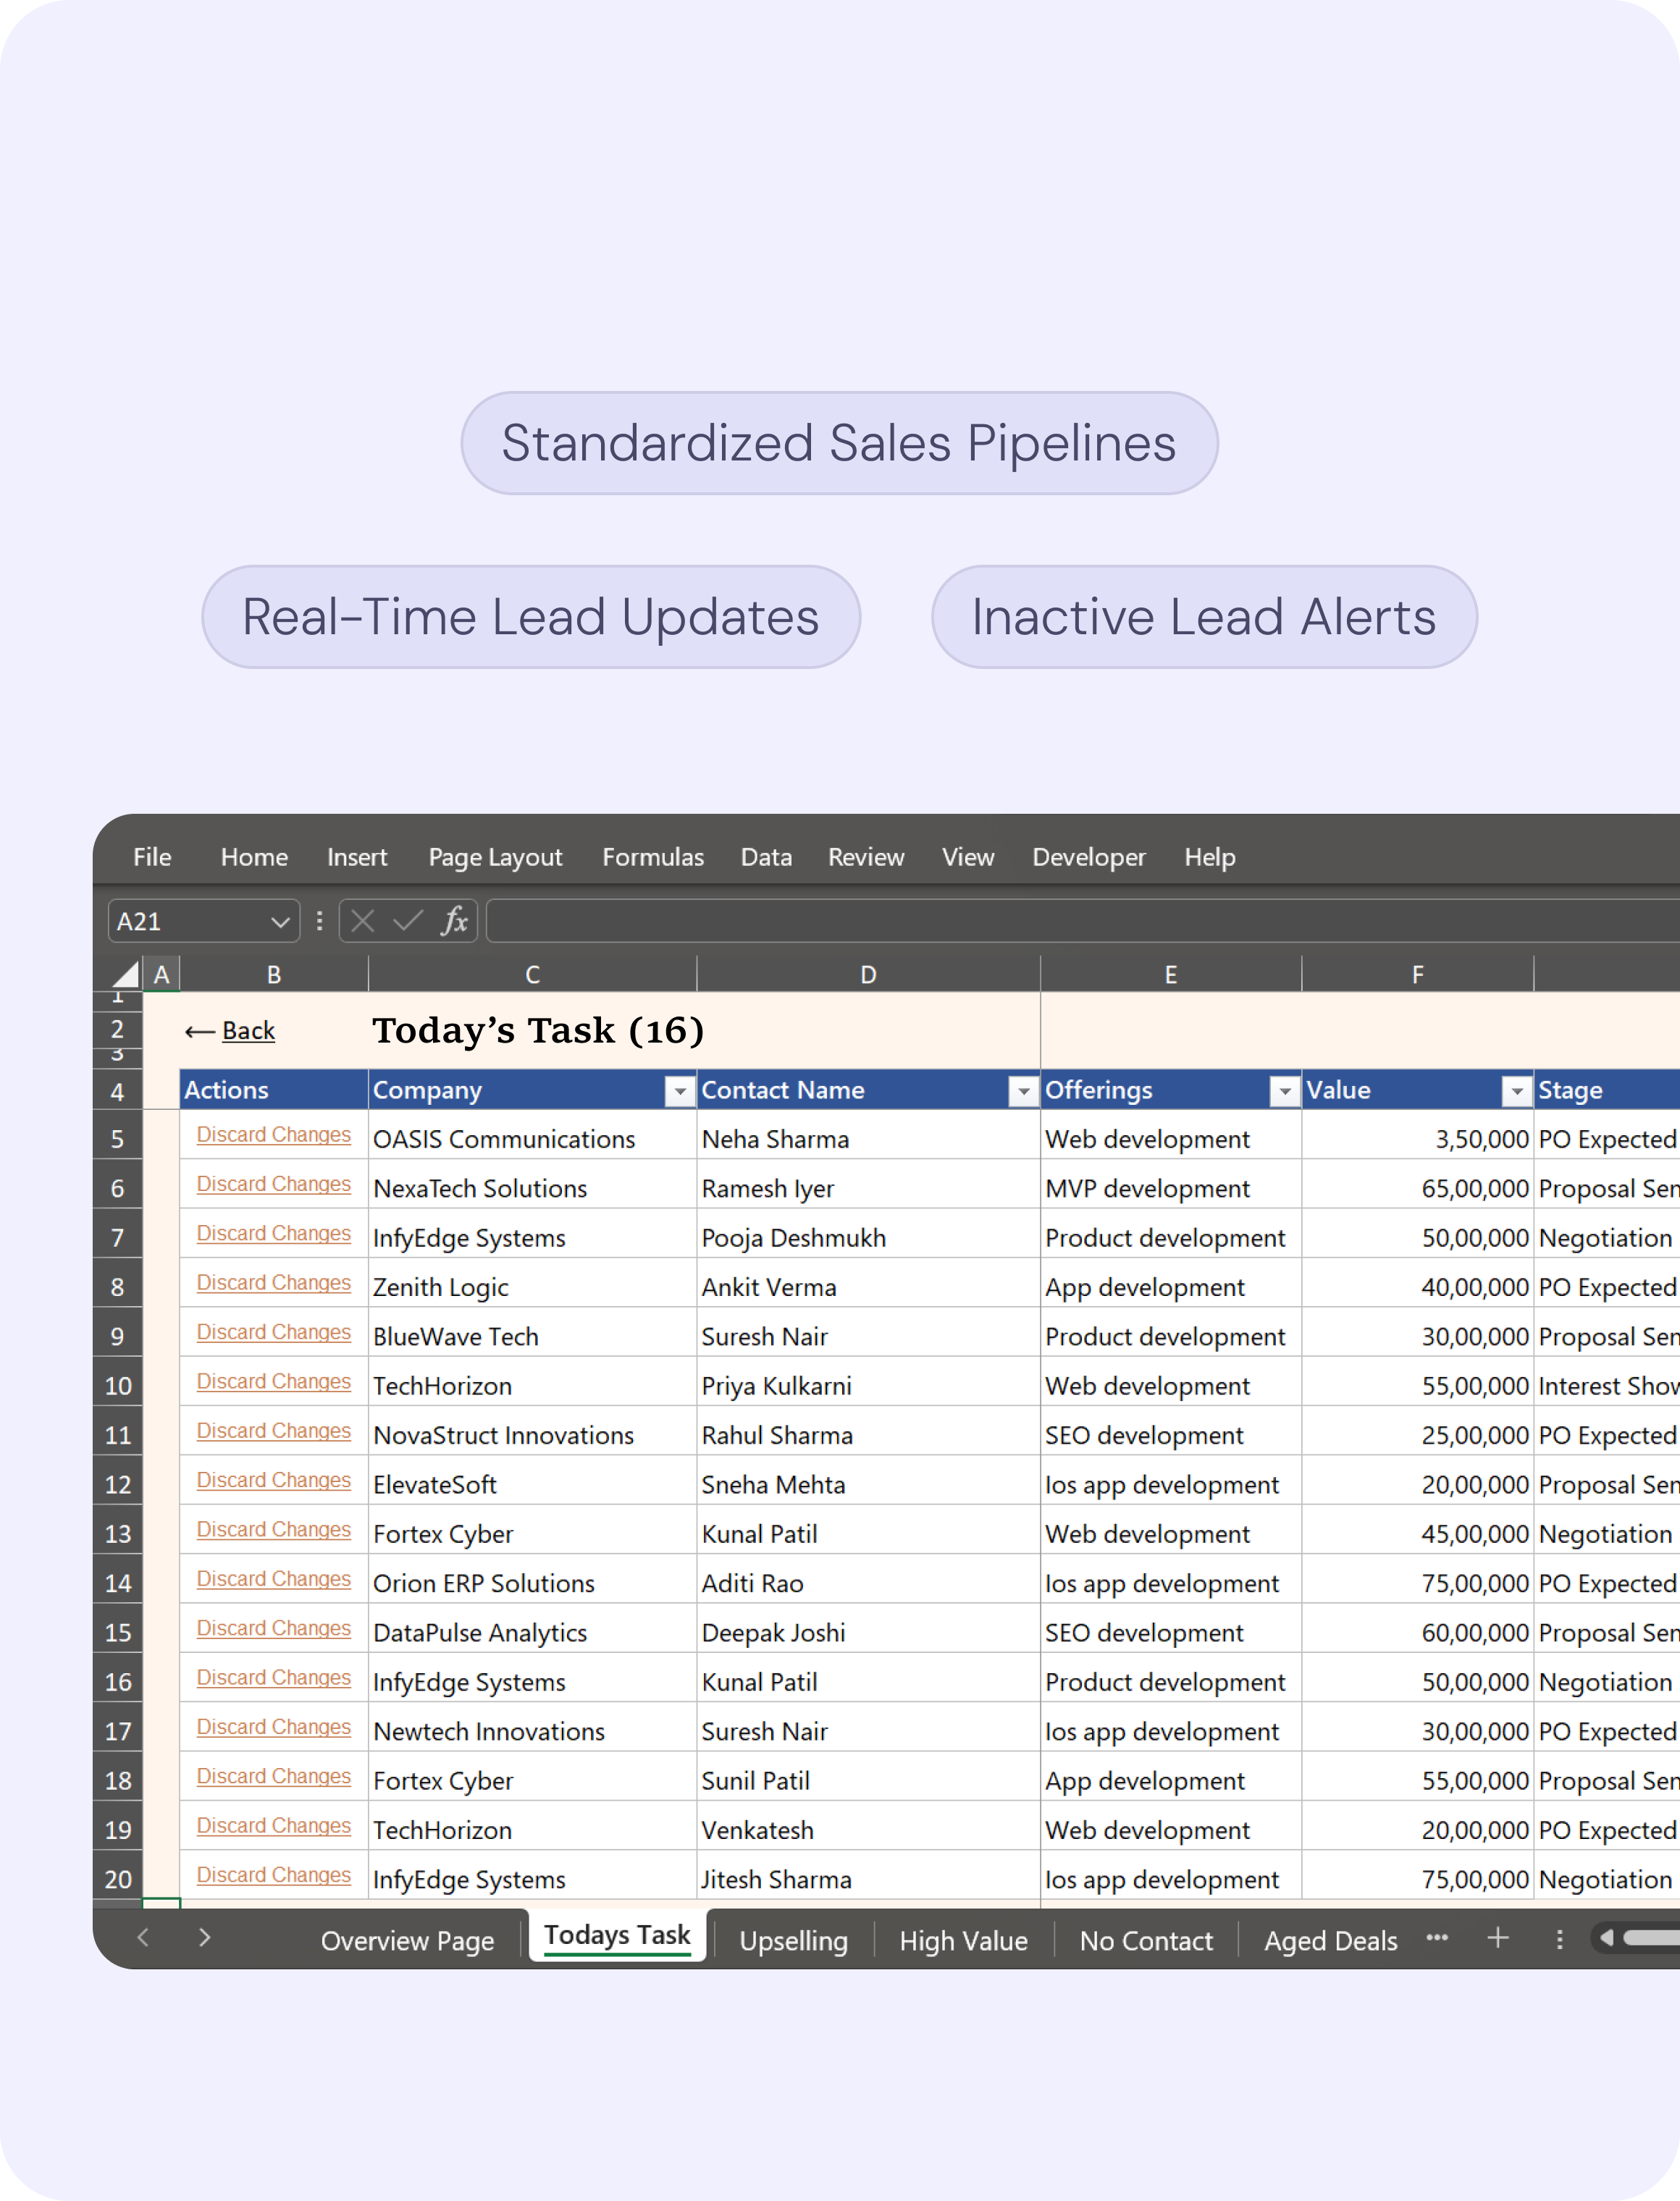Viewport: 1680px width, 2201px height.
Task: Click the Insert Function fx icon
Action: pos(455,920)
